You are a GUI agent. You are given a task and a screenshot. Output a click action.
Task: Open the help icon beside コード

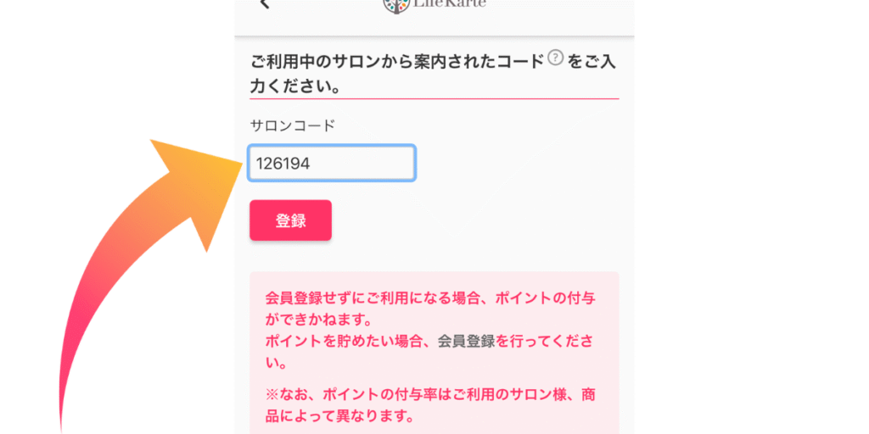(555, 58)
